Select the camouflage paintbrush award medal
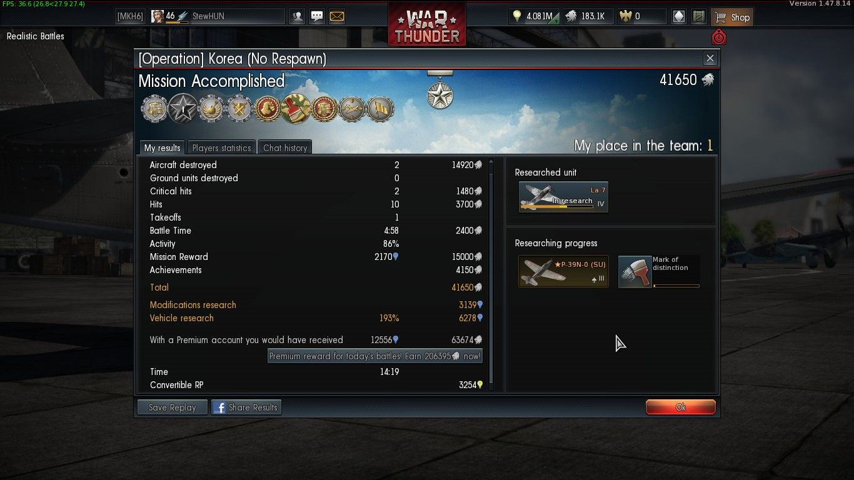 (x=297, y=109)
